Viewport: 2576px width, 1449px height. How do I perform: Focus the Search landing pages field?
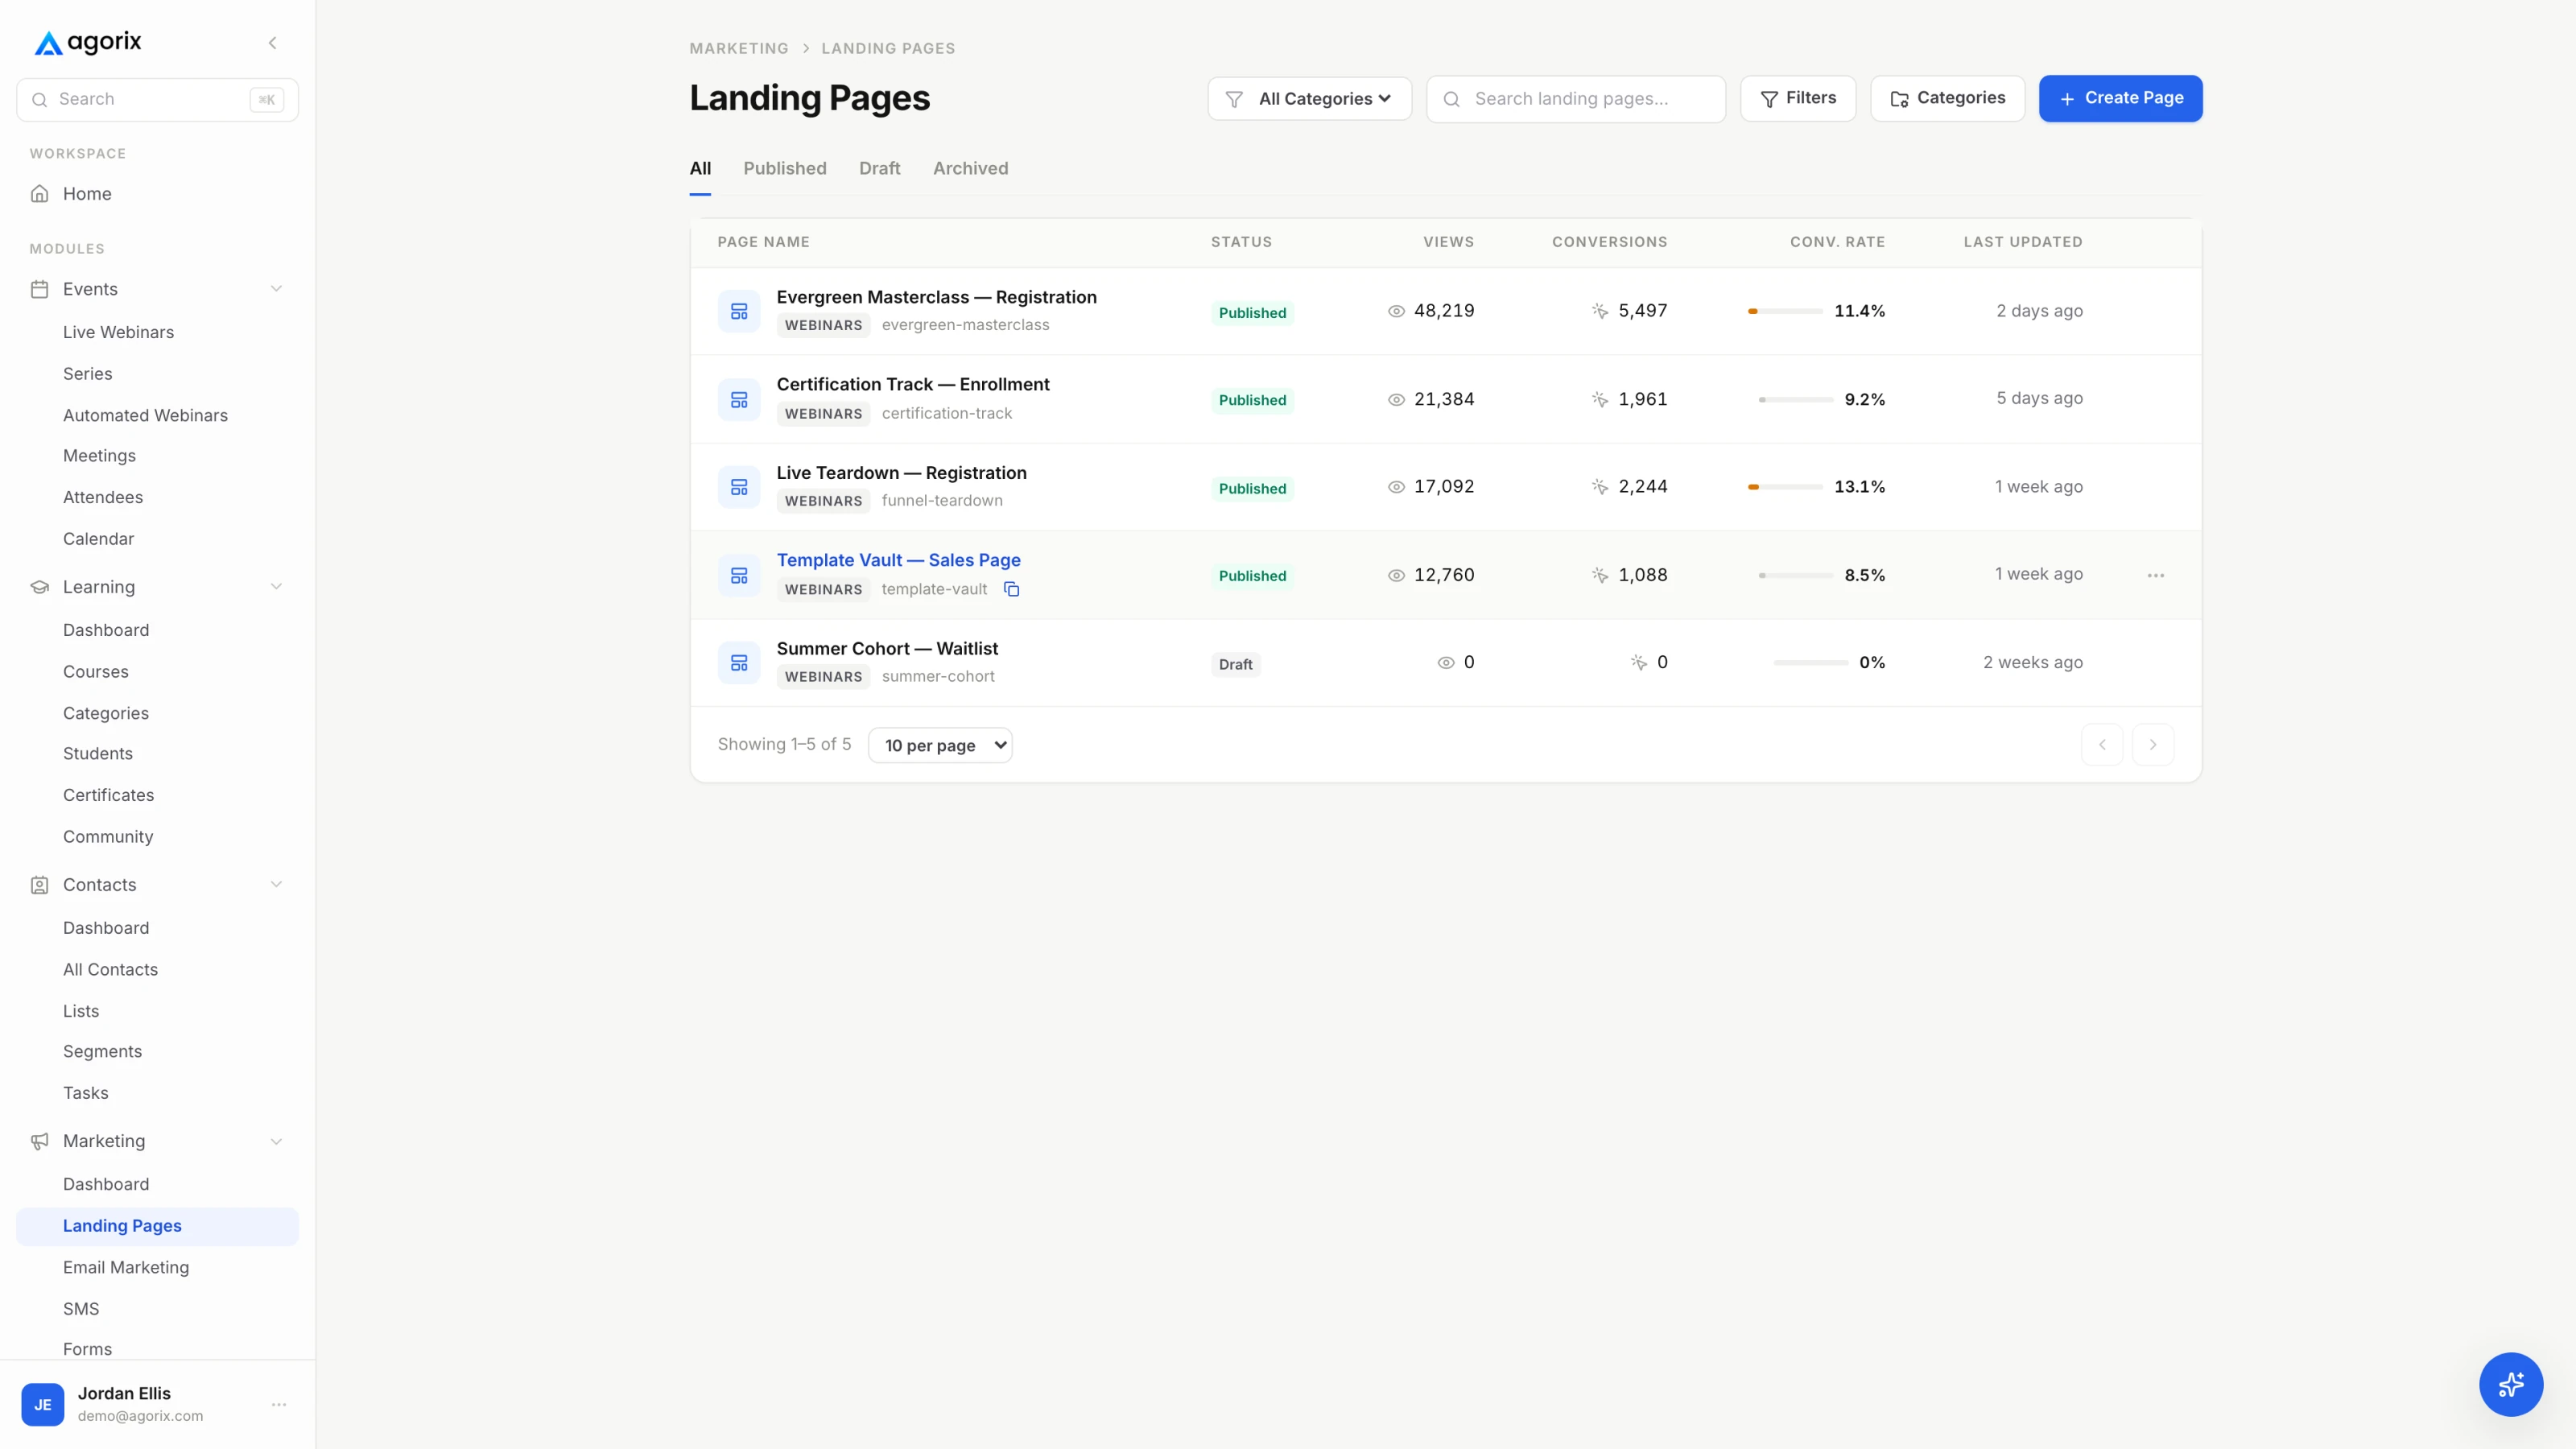[x=1575, y=99]
